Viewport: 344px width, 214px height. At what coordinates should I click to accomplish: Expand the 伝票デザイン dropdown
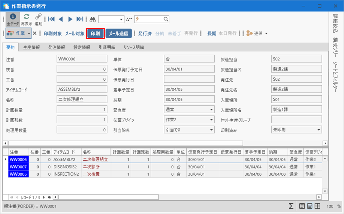pos(211,120)
